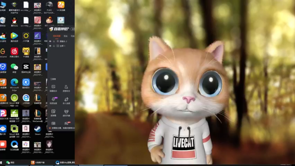This screenshot has width=295, height=166.
Task: Select the Steam desktop icon
Action: click(38, 131)
